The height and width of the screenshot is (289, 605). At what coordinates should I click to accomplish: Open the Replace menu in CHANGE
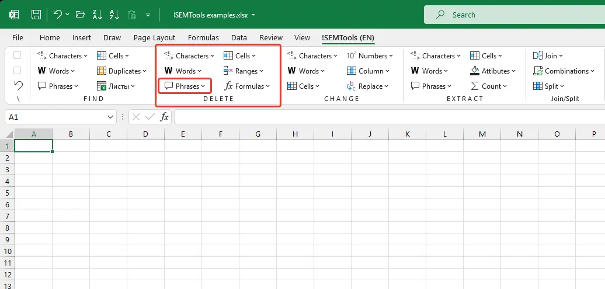[x=368, y=86]
